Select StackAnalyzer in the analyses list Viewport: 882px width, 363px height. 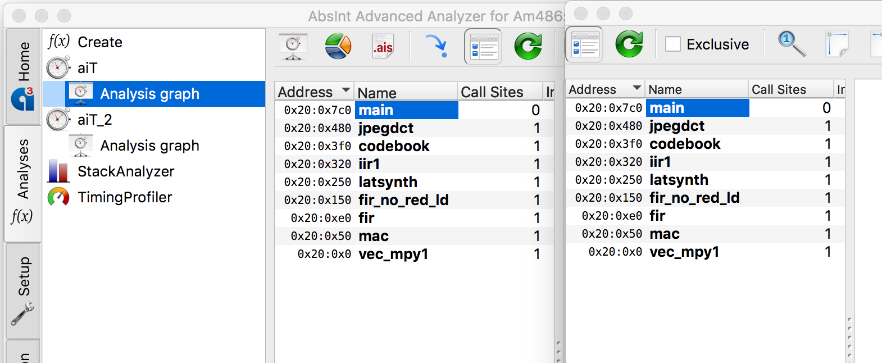(126, 171)
